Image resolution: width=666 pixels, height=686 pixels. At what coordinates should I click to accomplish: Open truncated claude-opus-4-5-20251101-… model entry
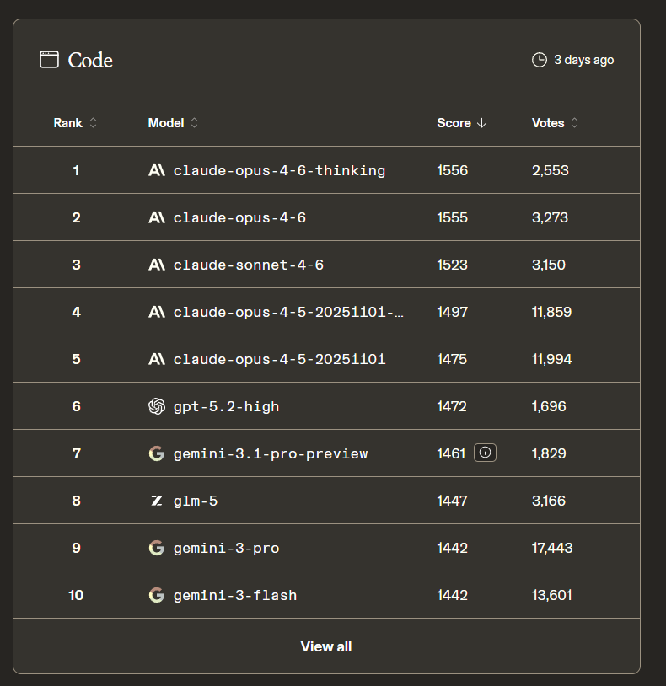(288, 313)
